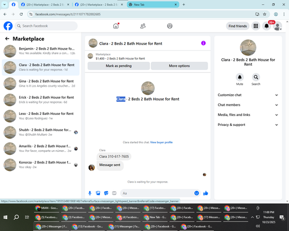The image size is (289, 231).
Task: Open the notifications bell with 20+ badge
Action: coord(266,26)
